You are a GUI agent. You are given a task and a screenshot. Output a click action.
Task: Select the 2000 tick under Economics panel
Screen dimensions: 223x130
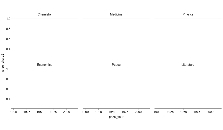click(66, 112)
